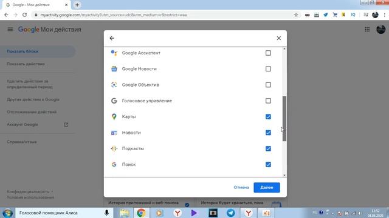Viewport: 389px width, 218px height.
Task: Click the Google logo in header
Action: pyautogui.click(x=29, y=30)
